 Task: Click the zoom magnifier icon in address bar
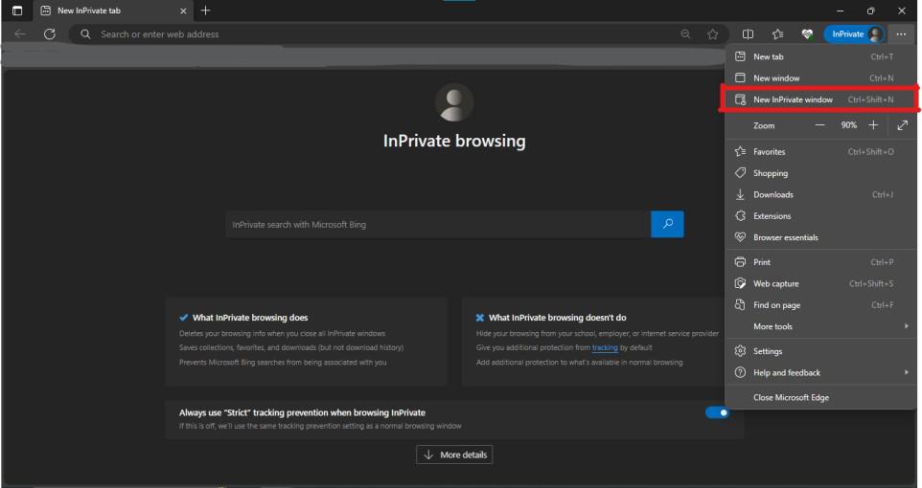click(x=685, y=34)
